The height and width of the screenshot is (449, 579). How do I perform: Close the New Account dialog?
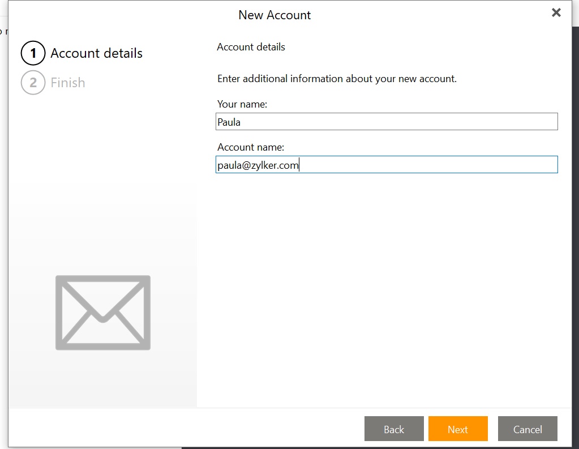point(556,12)
